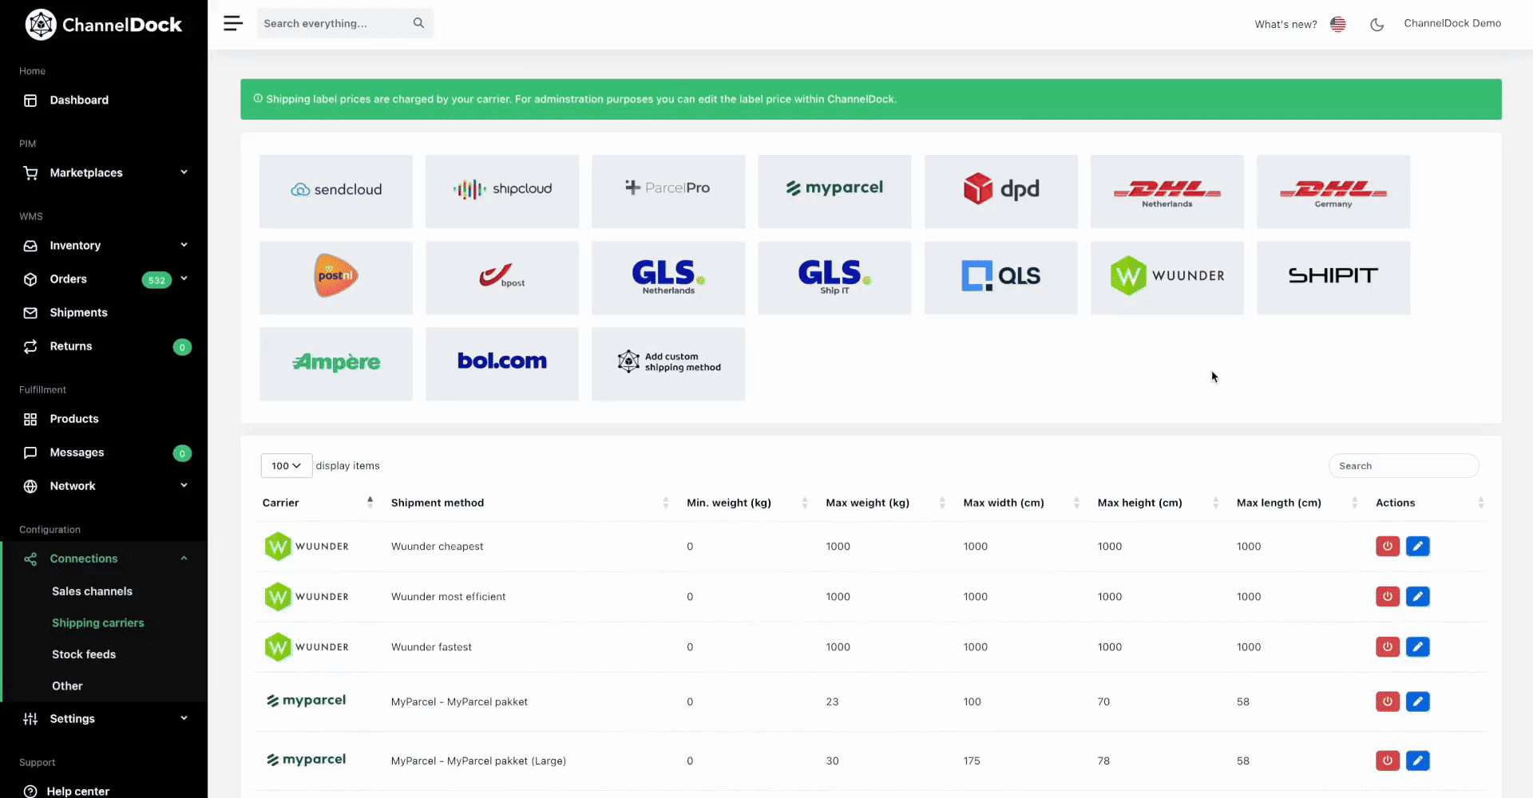The width and height of the screenshot is (1533, 798).
Task: Sort by Max height (cm) column
Action: (x=1159, y=503)
